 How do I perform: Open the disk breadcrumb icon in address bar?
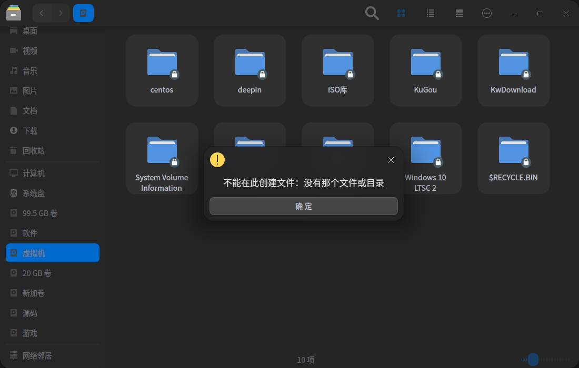[84, 13]
